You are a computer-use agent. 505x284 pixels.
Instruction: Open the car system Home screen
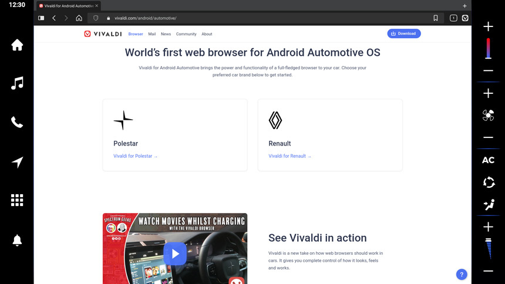point(17,45)
